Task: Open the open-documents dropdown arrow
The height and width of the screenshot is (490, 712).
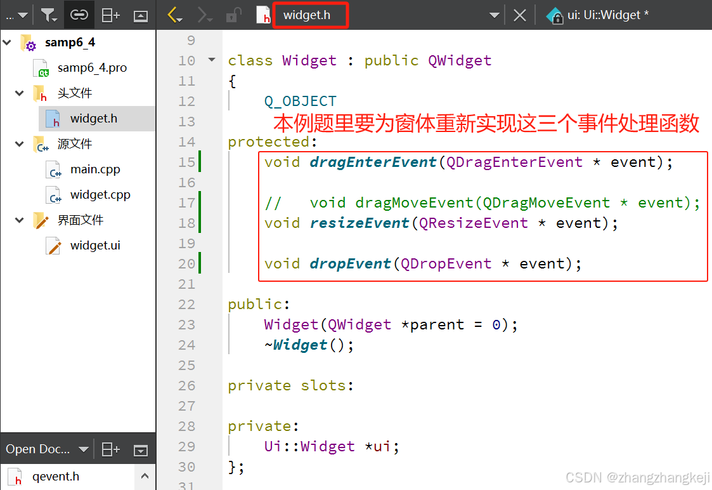Action: click(495, 15)
